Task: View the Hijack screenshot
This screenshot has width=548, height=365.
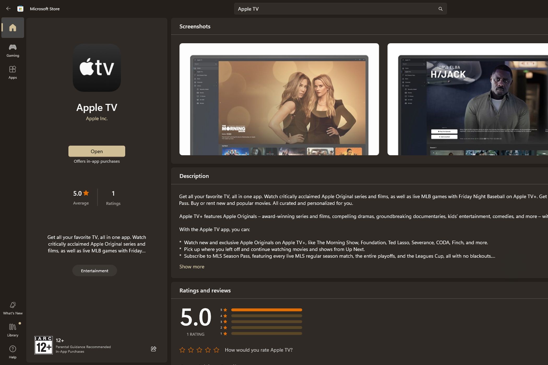Action: tap(468, 99)
